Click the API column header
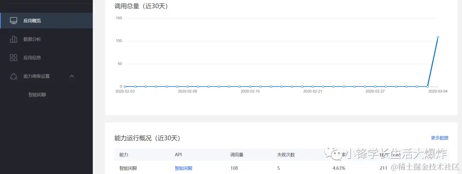Image resolution: width=462 pixels, height=174 pixels. coord(178,155)
